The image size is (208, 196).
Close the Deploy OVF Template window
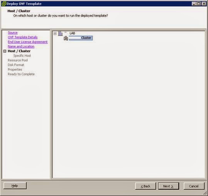[204, 4]
